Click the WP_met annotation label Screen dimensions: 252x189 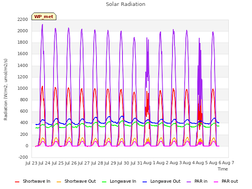(x=44, y=17)
